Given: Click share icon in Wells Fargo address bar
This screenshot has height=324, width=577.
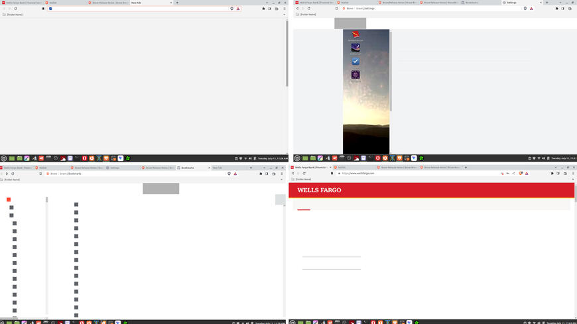Looking at the screenshot, I should click(x=513, y=174).
